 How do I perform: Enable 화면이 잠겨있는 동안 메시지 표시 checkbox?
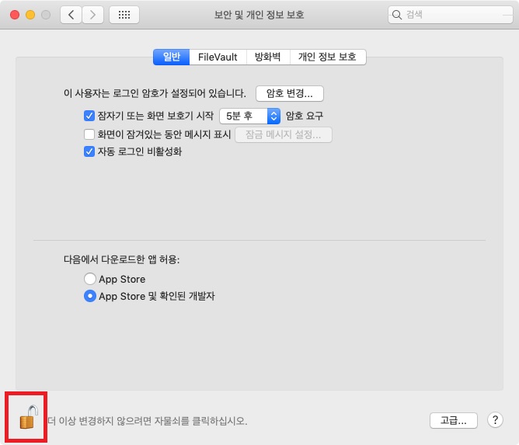pos(89,134)
